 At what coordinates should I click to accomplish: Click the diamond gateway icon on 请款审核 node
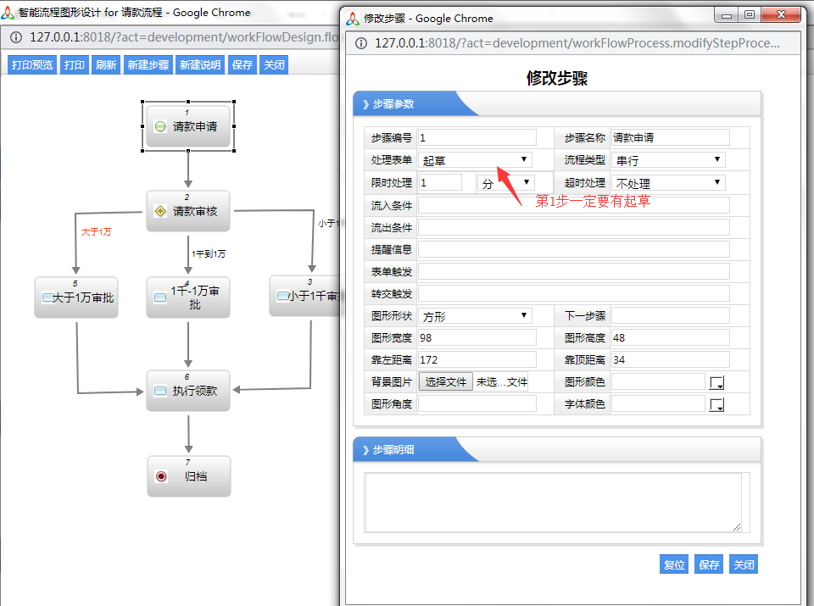[x=160, y=212]
